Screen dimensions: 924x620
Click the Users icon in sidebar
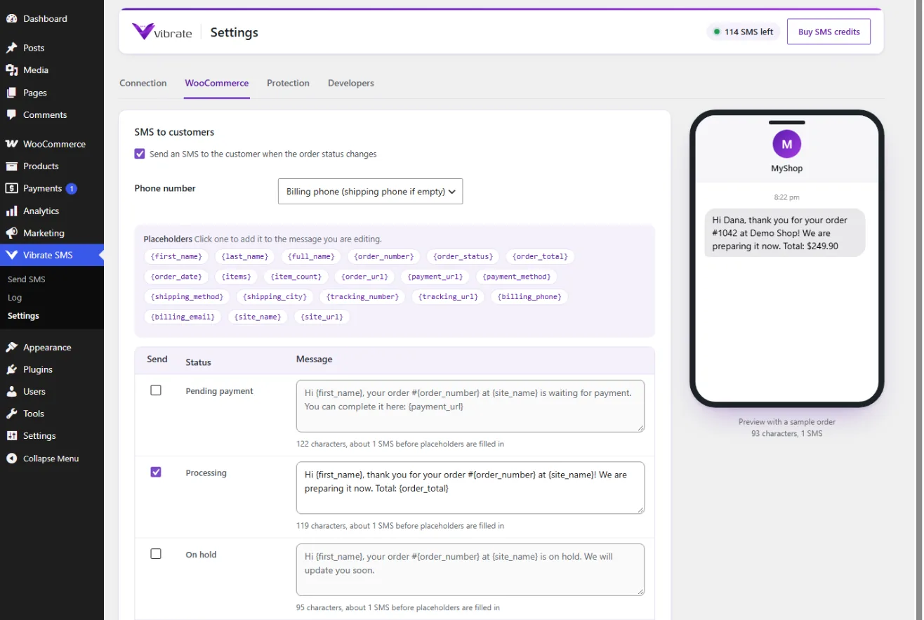(x=11, y=392)
